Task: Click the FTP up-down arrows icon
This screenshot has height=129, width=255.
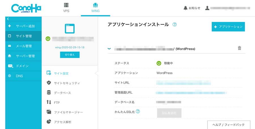Action: pyautogui.click(x=49, y=102)
